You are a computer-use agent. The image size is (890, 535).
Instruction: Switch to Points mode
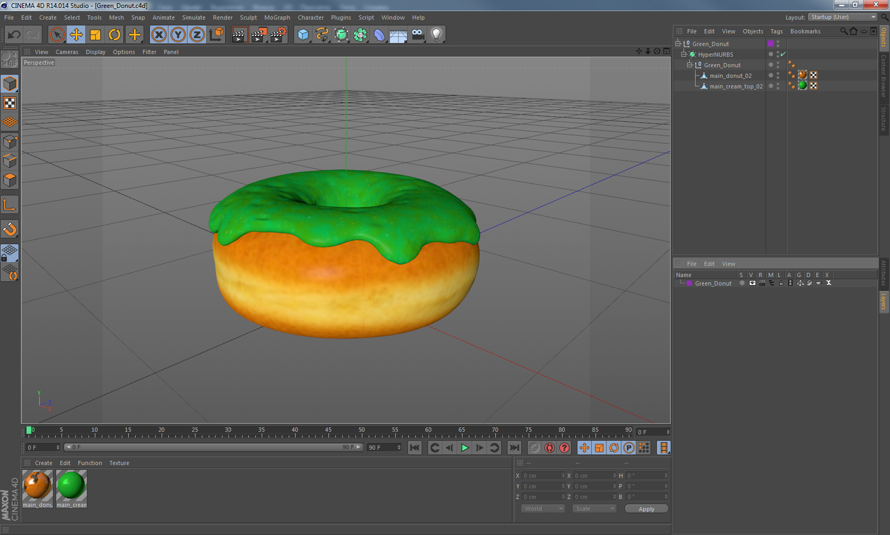10,141
